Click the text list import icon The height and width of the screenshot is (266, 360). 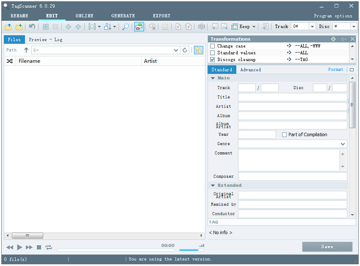[x=265, y=27]
